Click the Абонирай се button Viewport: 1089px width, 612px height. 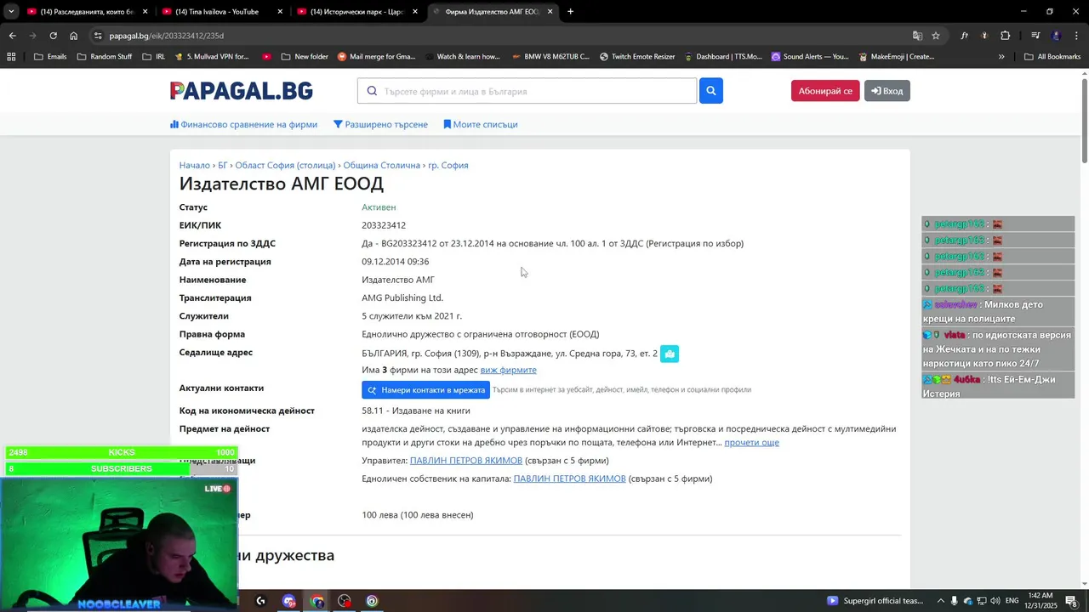click(825, 91)
